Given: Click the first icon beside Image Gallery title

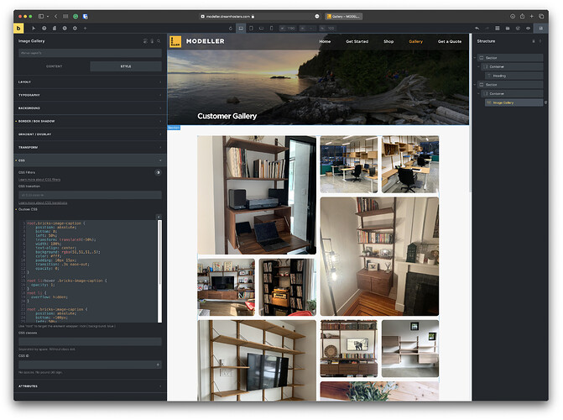Looking at the screenshot, I should 145,41.
